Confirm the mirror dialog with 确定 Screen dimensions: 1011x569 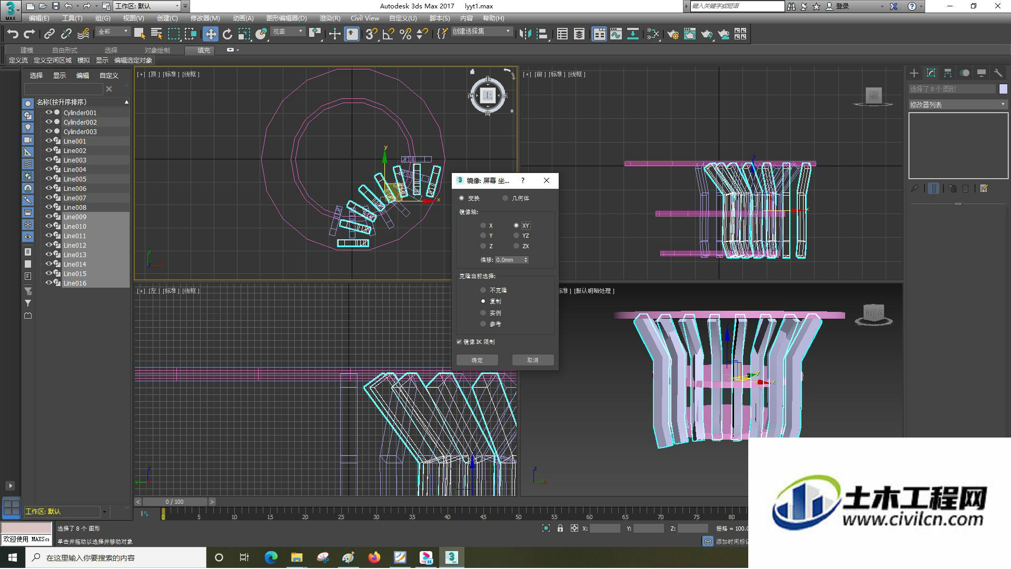477,360
